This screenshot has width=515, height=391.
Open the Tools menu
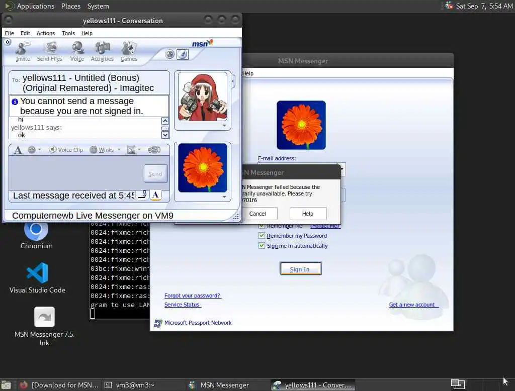pos(68,33)
